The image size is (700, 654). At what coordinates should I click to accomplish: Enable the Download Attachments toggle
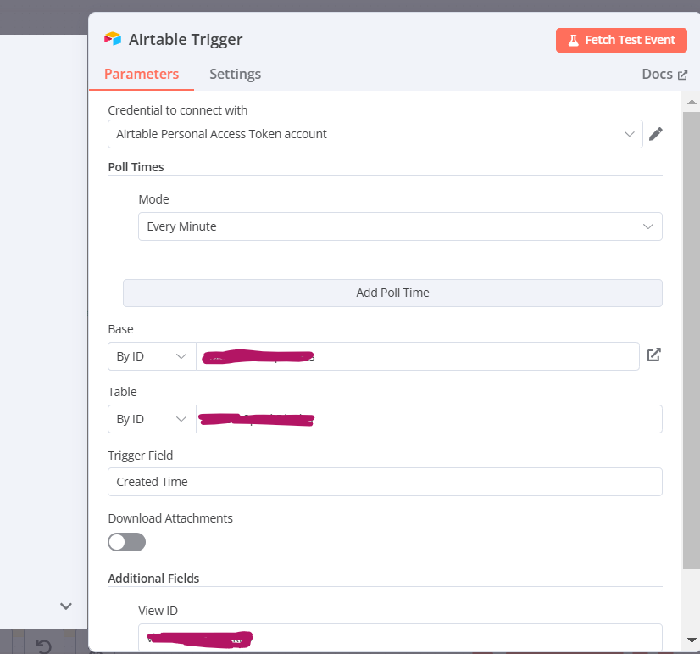coord(126,541)
